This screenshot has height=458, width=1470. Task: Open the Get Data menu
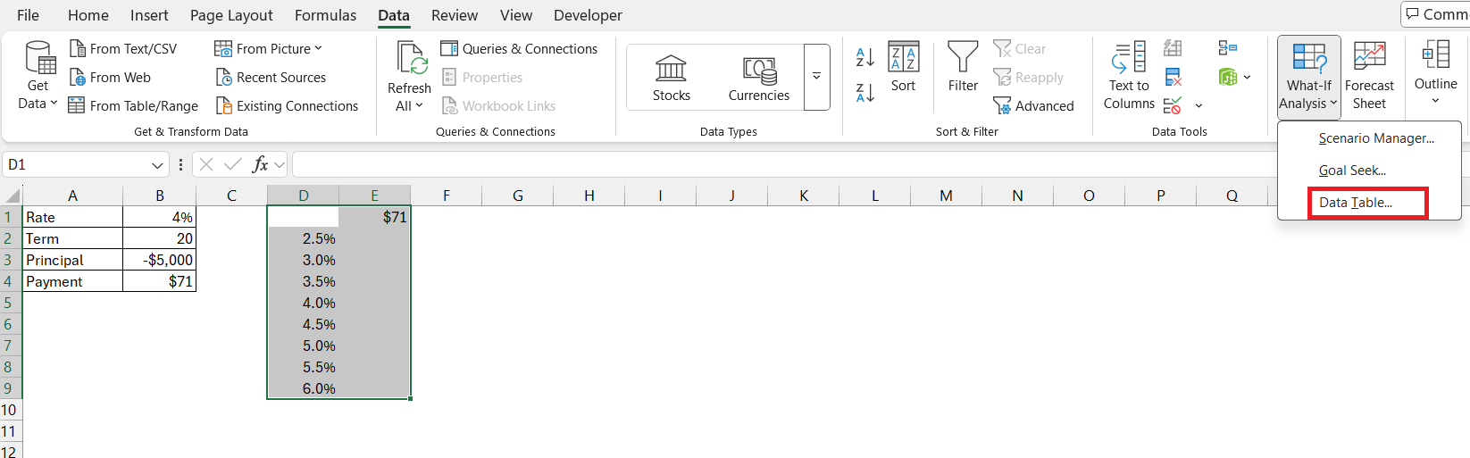[x=38, y=76]
